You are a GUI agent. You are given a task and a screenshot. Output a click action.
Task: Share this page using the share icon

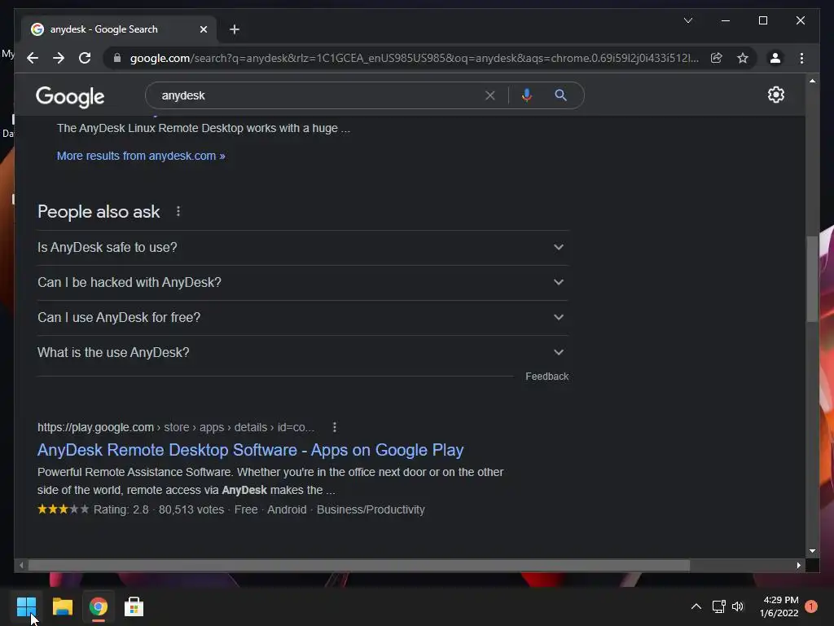click(x=717, y=58)
